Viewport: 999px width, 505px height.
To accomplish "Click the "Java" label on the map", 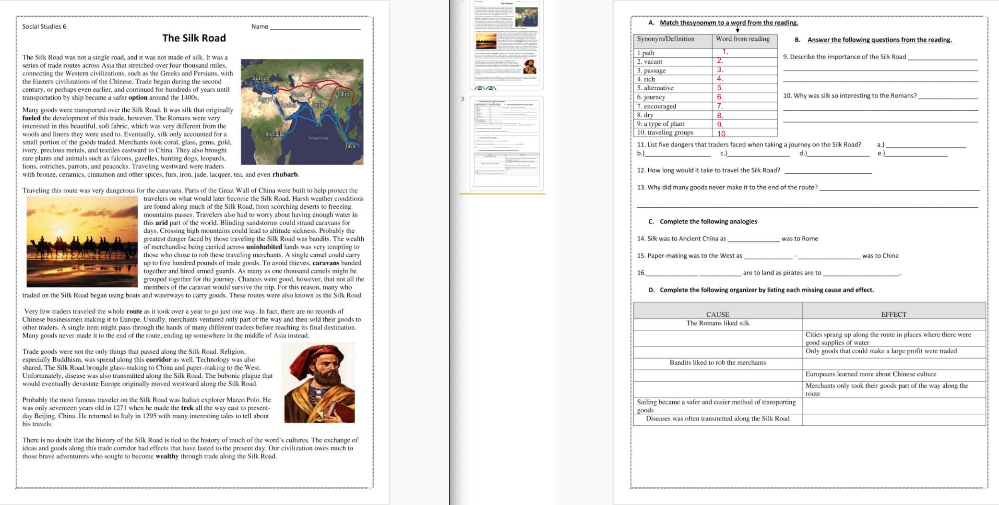I will pyautogui.click(x=350, y=146).
